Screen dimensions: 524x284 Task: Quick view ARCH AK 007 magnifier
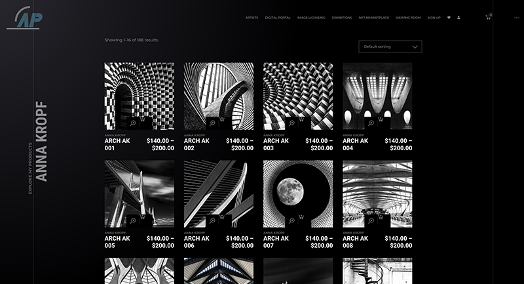(x=291, y=221)
